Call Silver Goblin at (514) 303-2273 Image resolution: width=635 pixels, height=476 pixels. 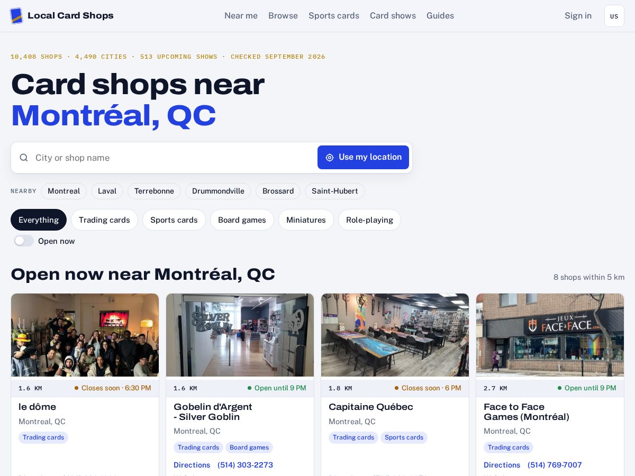(245, 465)
